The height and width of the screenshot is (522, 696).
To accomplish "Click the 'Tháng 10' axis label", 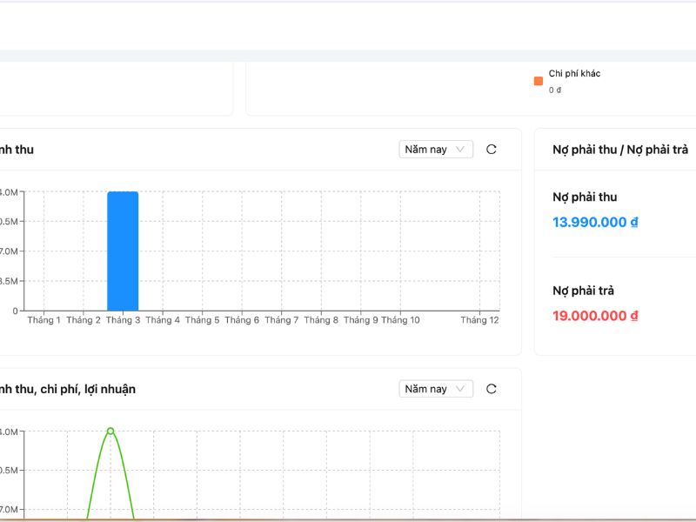I will pos(400,320).
